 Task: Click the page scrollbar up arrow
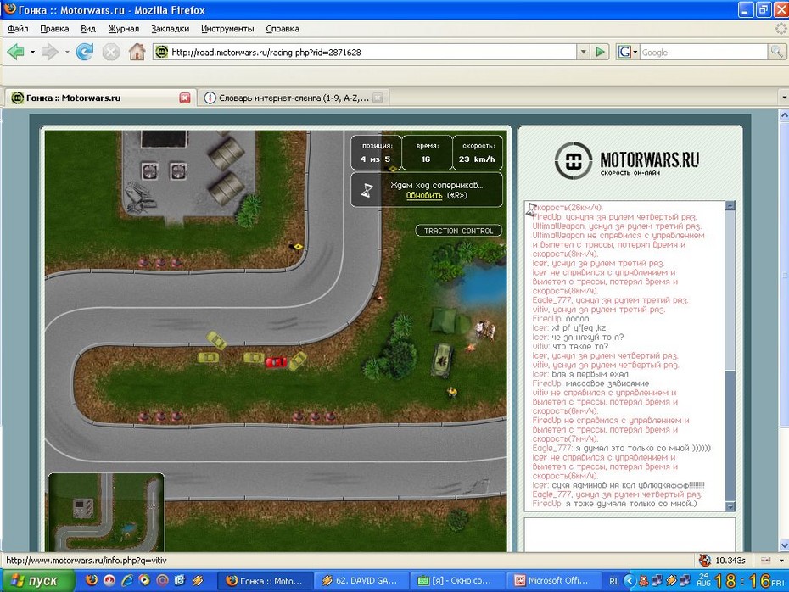tap(784, 115)
